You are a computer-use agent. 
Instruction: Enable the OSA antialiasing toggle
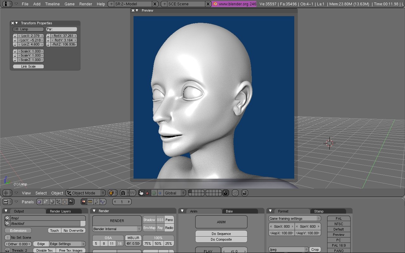(108, 238)
